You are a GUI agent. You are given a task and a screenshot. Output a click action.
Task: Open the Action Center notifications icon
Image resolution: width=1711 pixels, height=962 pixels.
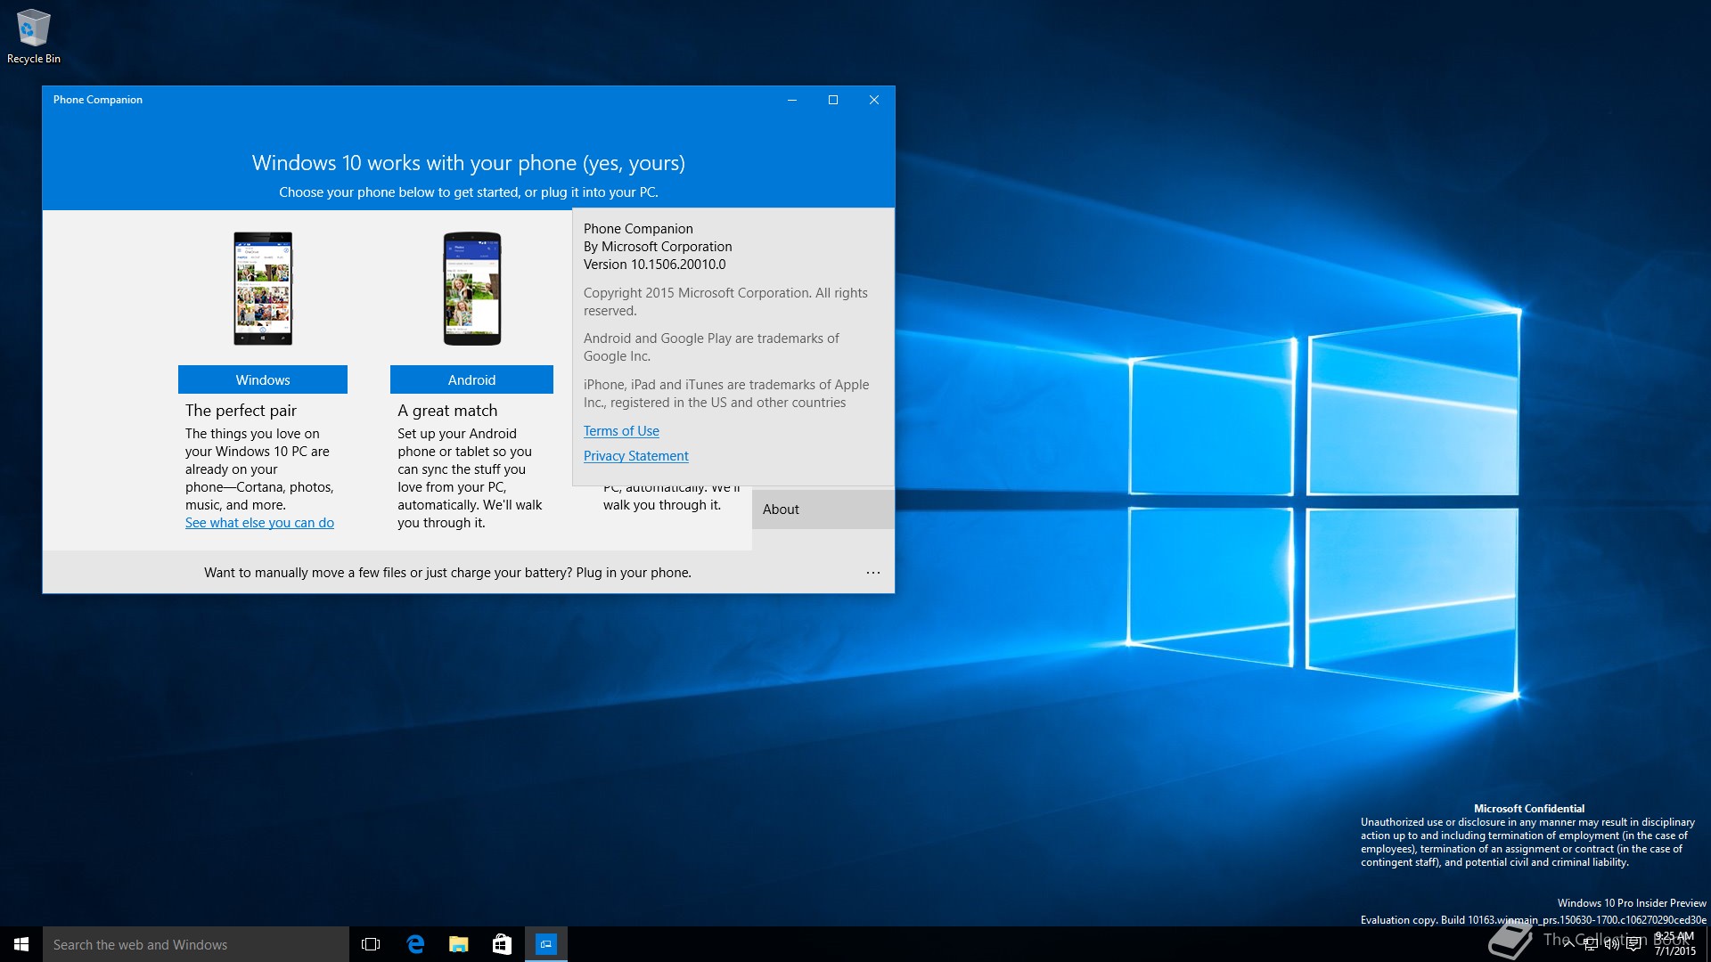pyautogui.click(x=1633, y=944)
